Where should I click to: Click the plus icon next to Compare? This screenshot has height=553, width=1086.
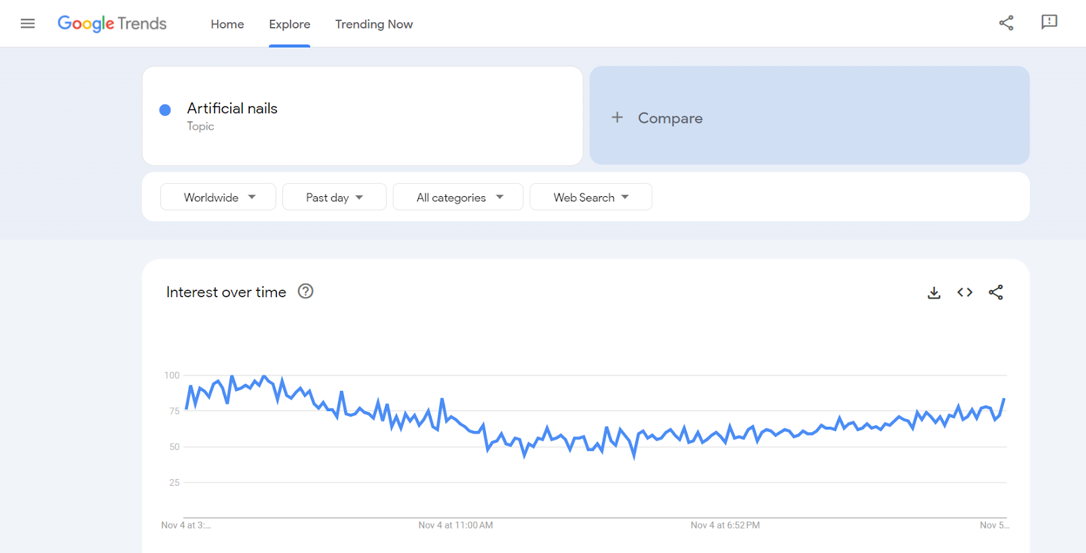(617, 117)
